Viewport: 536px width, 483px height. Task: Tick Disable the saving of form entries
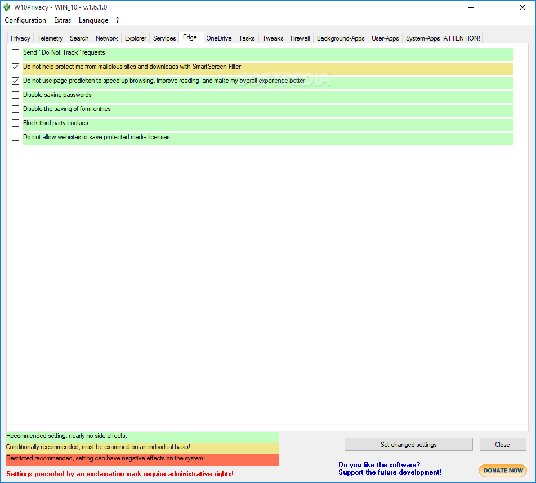pos(15,109)
